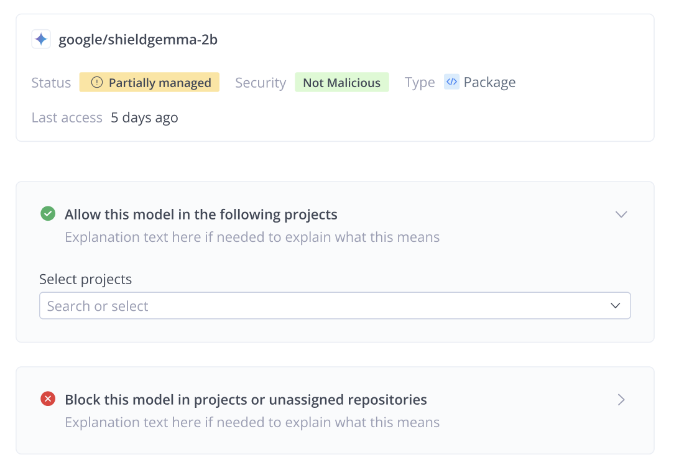Image resolution: width=674 pixels, height=475 pixels.
Task: Click the Not Malicious security badge
Action: (x=342, y=81)
